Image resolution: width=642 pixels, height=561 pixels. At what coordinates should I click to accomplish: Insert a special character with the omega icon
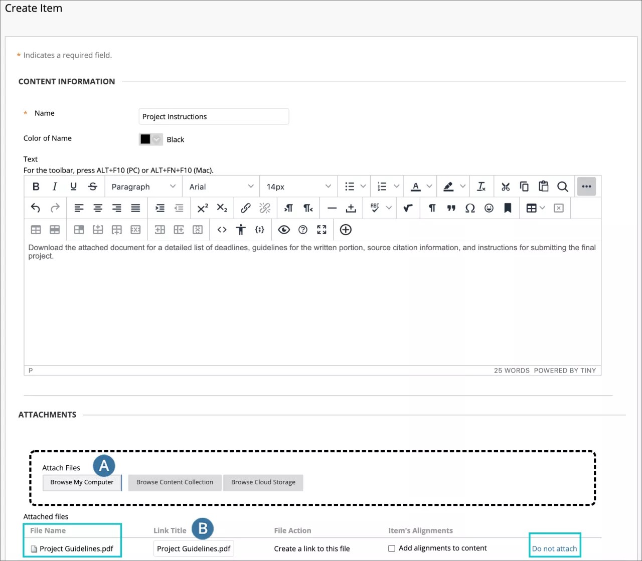click(470, 208)
